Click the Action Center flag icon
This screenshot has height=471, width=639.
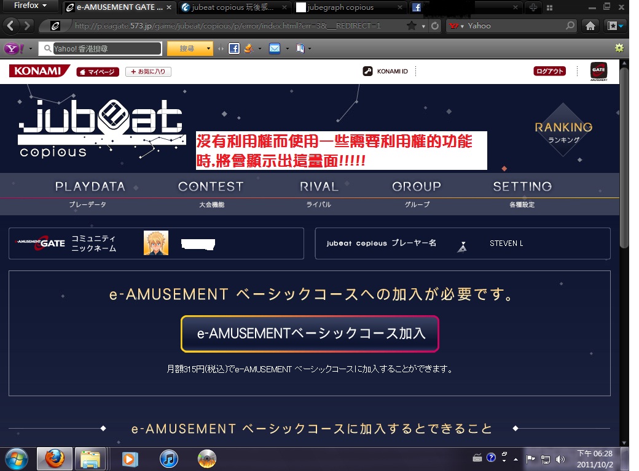tap(530, 459)
